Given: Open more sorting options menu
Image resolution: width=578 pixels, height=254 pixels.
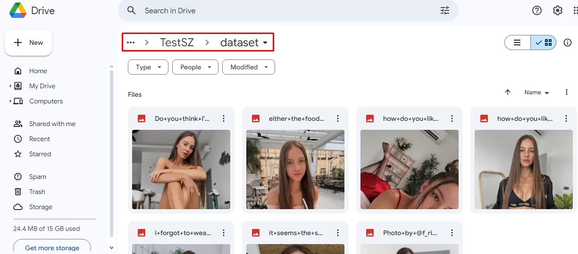Looking at the screenshot, I should (x=567, y=93).
